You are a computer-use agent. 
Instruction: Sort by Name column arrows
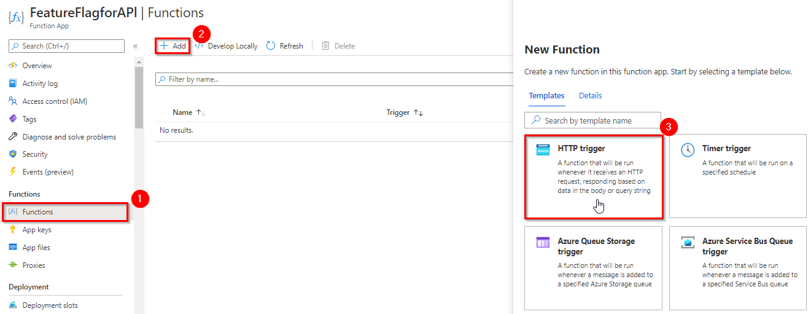[x=201, y=112]
